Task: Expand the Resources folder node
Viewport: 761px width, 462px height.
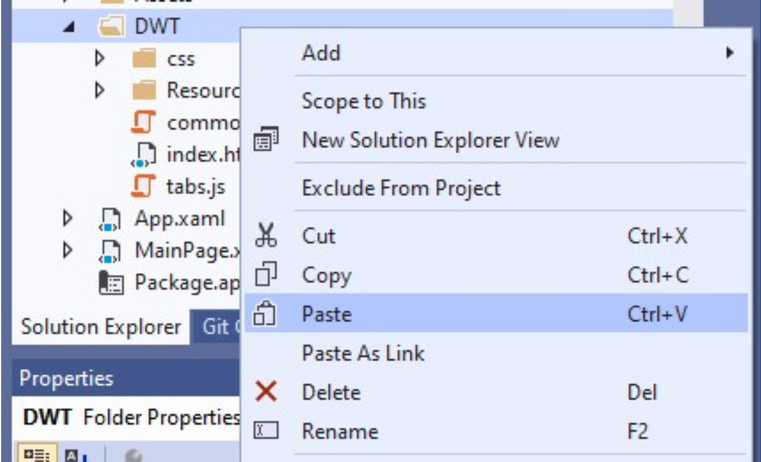Action: tap(100, 91)
